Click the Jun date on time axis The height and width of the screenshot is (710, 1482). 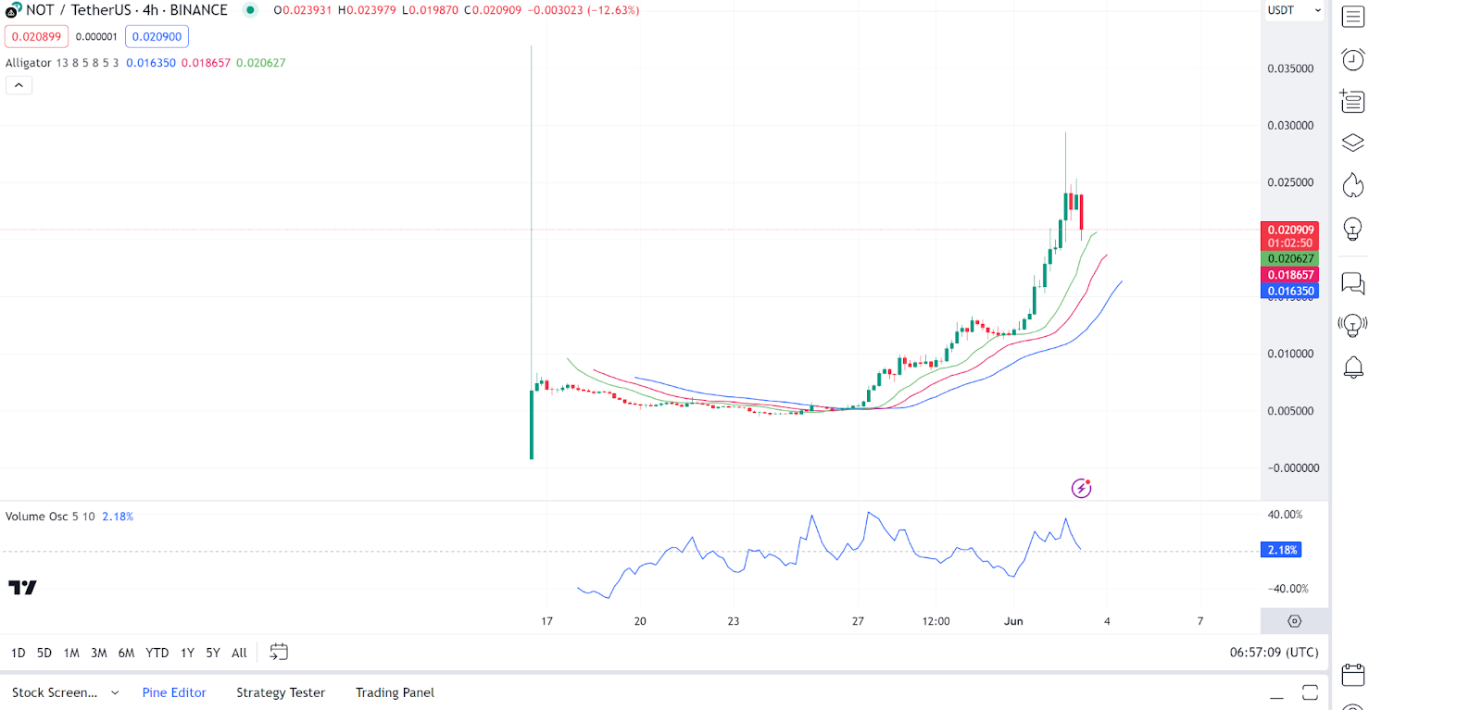[1013, 621]
